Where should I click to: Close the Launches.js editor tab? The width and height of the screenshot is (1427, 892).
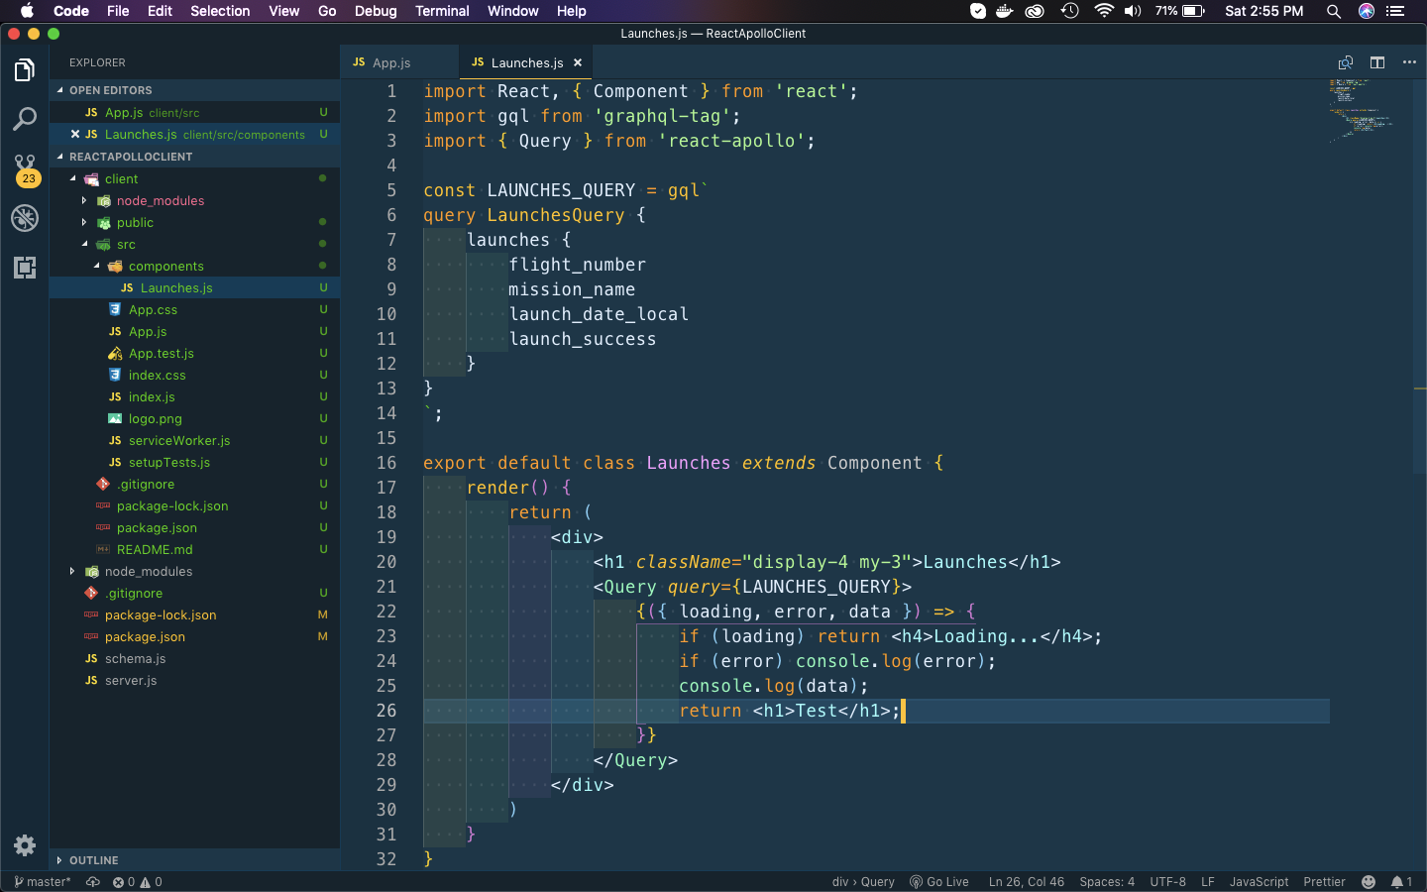578,62
